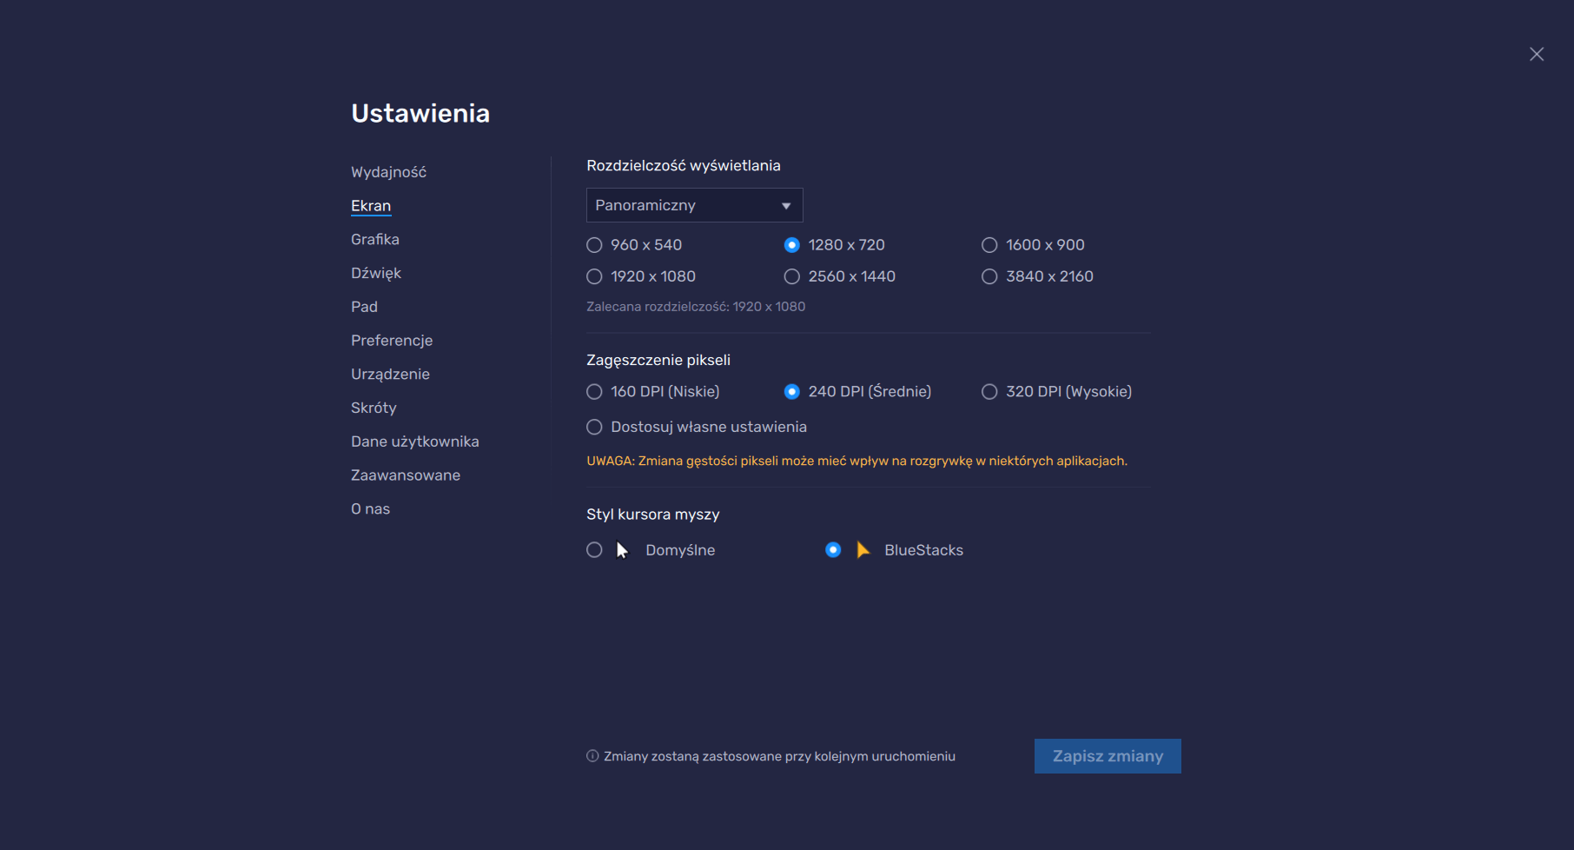Open Urządzenie settings section
This screenshot has height=850, width=1574.
coord(390,375)
